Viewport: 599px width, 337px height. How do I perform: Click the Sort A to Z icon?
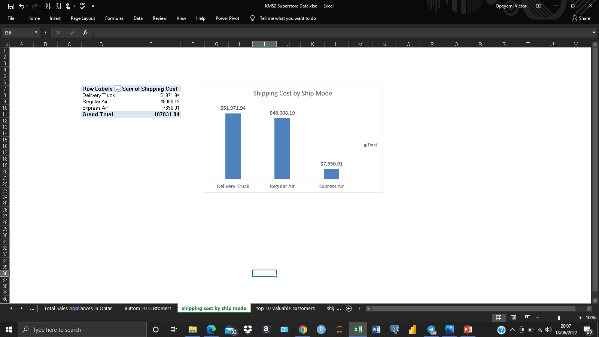pos(48,6)
